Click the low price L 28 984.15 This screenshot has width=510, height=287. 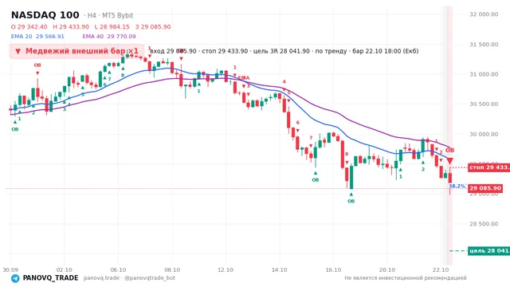click(x=112, y=26)
